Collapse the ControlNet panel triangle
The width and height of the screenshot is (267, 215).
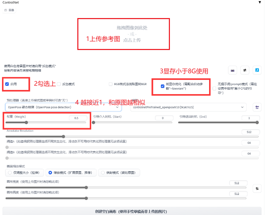260,2
